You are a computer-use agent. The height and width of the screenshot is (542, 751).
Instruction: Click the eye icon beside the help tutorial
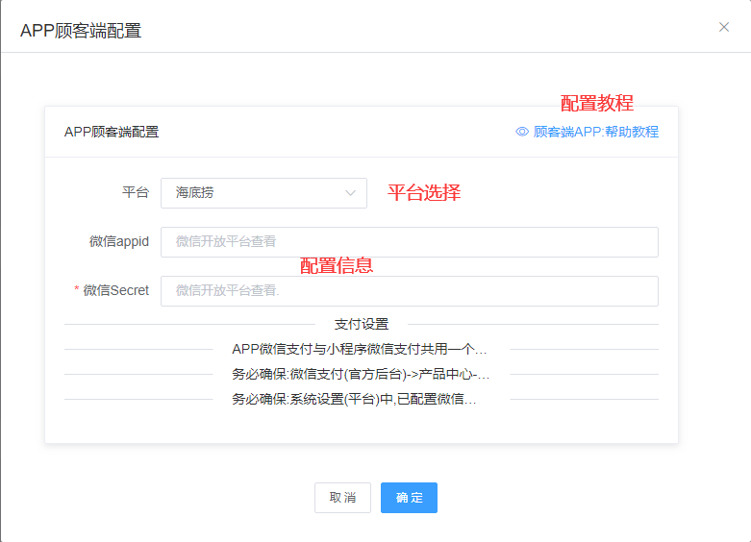[x=522, y=132]
